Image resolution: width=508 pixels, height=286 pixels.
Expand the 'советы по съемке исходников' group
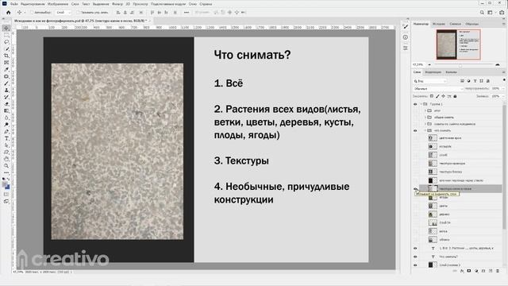[x=425, y=124]
